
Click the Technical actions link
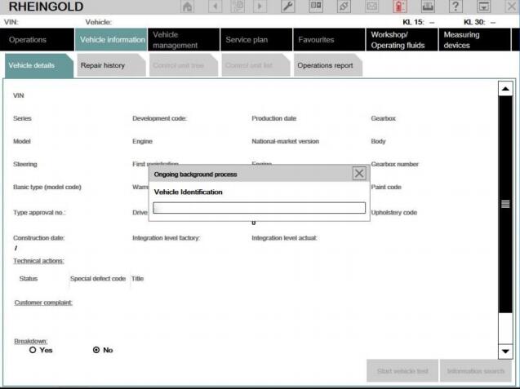[x=39, y=261]
